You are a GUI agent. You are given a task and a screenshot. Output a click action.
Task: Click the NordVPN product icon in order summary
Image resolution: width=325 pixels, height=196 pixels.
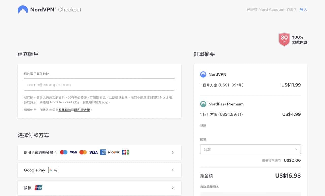(x=203, y=74)
